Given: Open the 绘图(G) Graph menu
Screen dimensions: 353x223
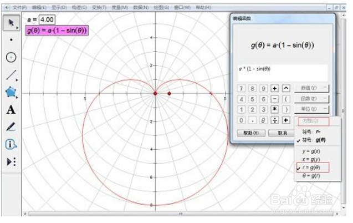Looking at the screenshot, I should [161, 7].
